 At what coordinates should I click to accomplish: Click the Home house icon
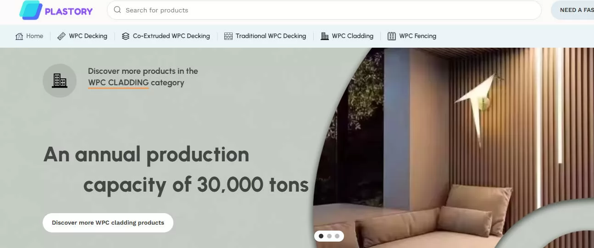coord(19,36)
